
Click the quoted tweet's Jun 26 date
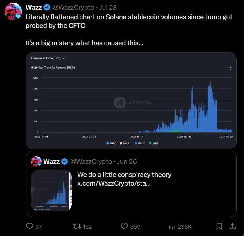click(x=127, y=161)
